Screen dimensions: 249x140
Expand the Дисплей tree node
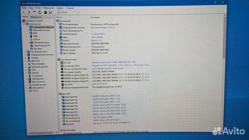26,61
